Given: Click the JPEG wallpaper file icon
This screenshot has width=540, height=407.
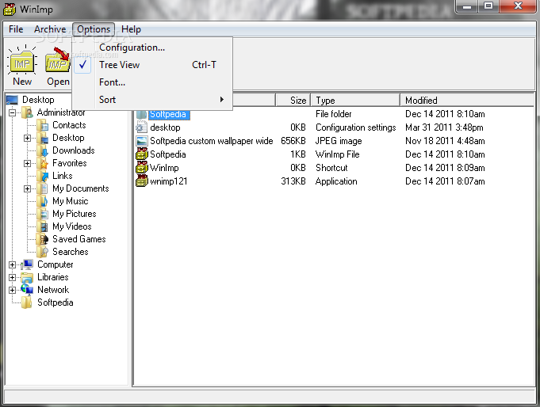Looking at the screenshot, I should (x=142, y=141).
